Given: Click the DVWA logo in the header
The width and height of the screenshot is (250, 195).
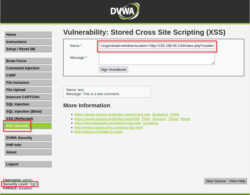Looking at the screenshot, I should pyautogui.click(x=125, y=11).
